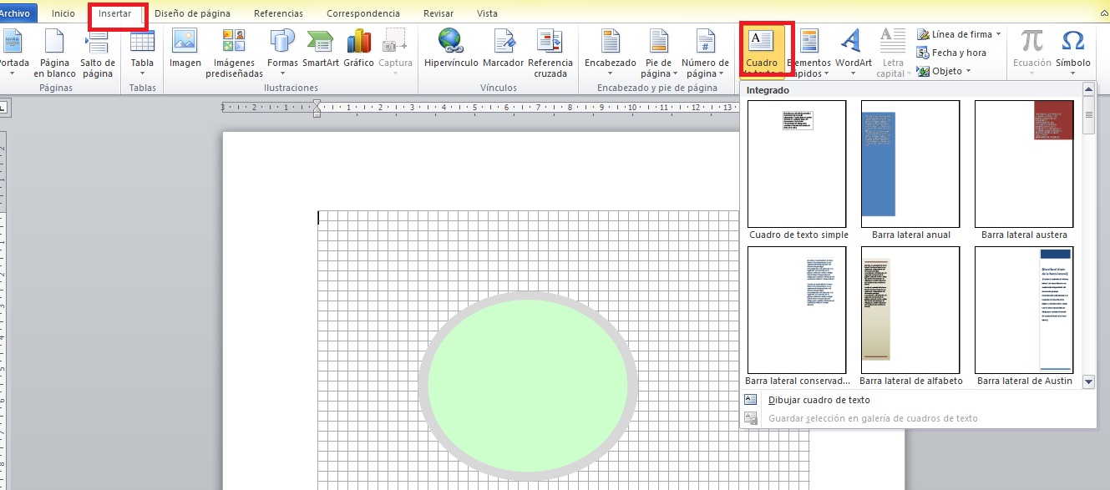Viewport: 1110px width, 490px height.
Task: Open the Formas shapes dropdown
Action: tap(282, 52)
